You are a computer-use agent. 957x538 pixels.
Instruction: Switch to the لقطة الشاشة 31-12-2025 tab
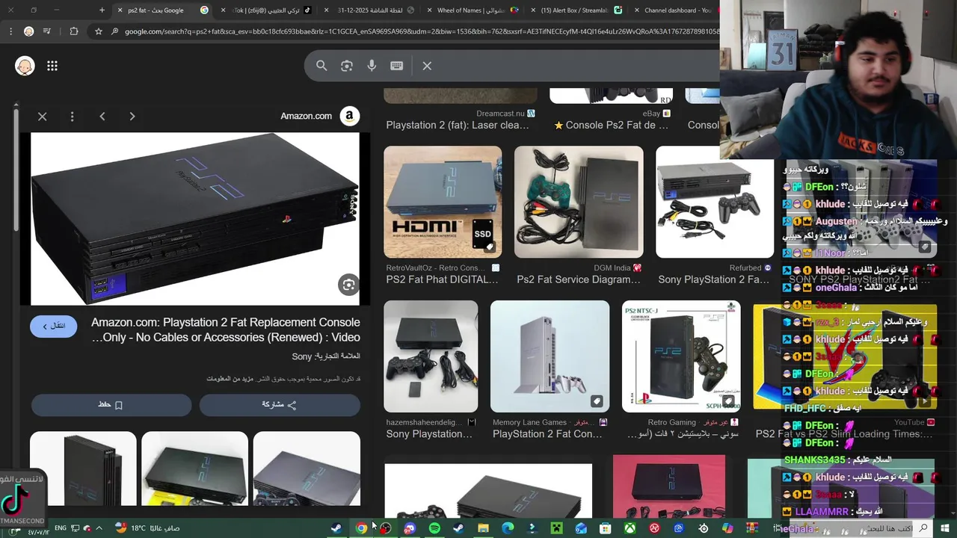[370, 10]
